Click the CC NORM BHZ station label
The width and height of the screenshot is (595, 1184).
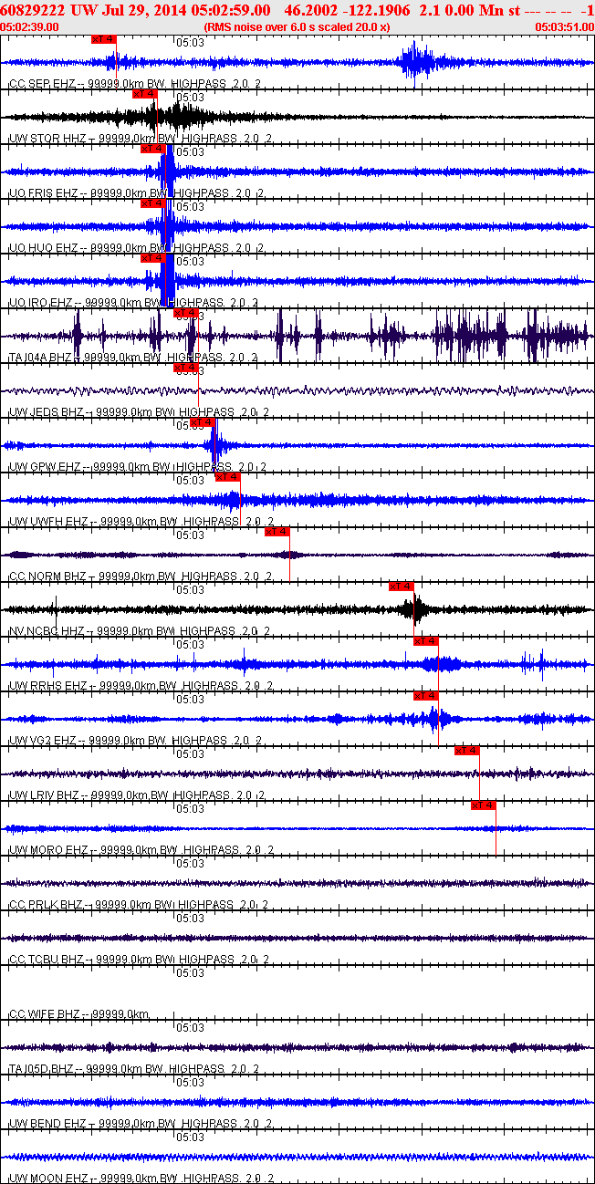(140, 576)
